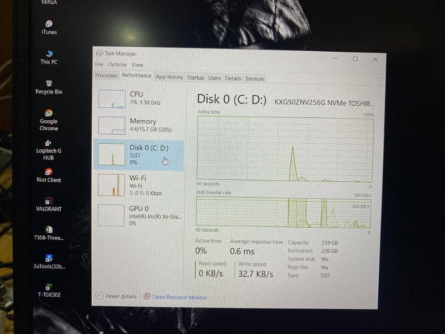Viewport: 445px width, 334px height.
Task: Switch to the Processes tab
Action: pyautogui.click(x=106, y=76)
